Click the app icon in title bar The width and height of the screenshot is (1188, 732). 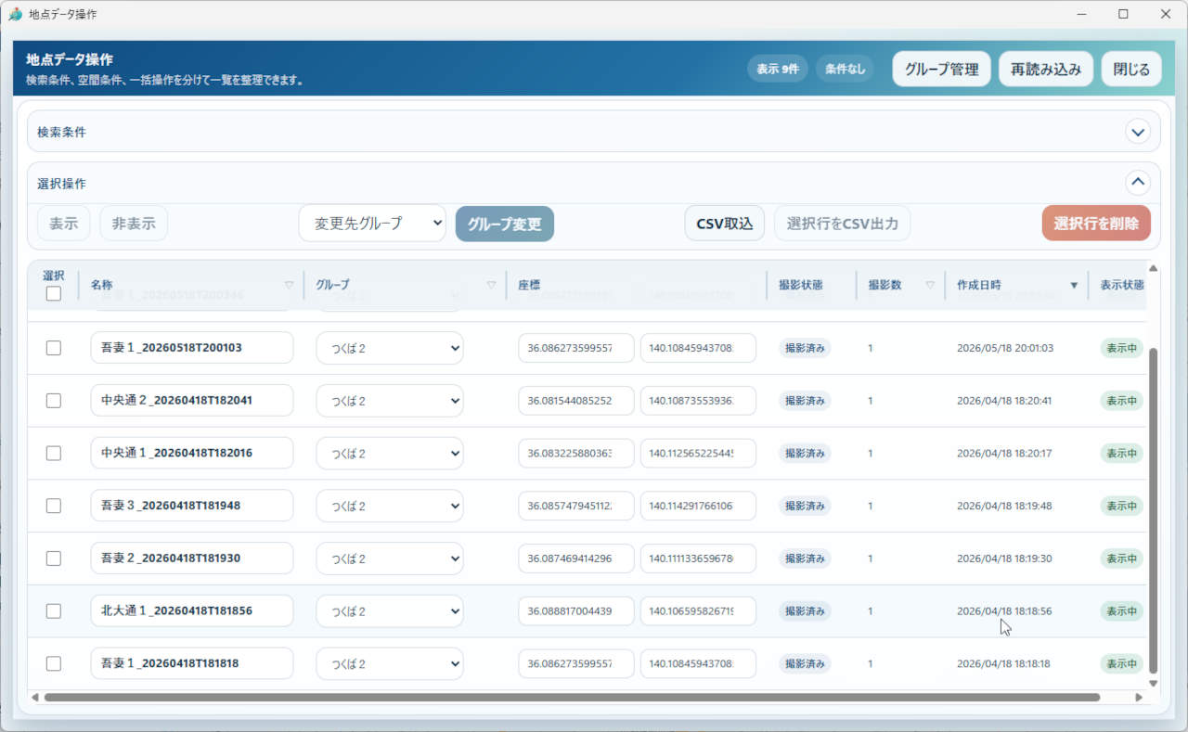[x=15, y=14]
